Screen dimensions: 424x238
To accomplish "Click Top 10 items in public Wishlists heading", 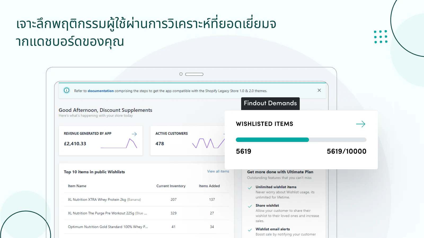I will point(94,172).
